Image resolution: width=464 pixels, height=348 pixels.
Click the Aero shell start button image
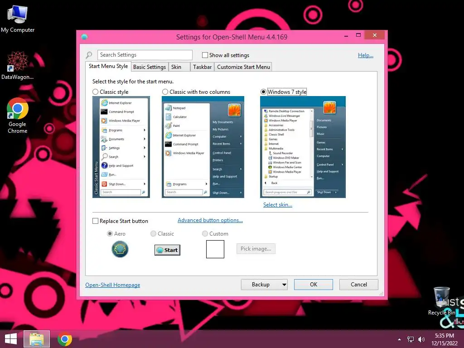(x=120, y=249)
